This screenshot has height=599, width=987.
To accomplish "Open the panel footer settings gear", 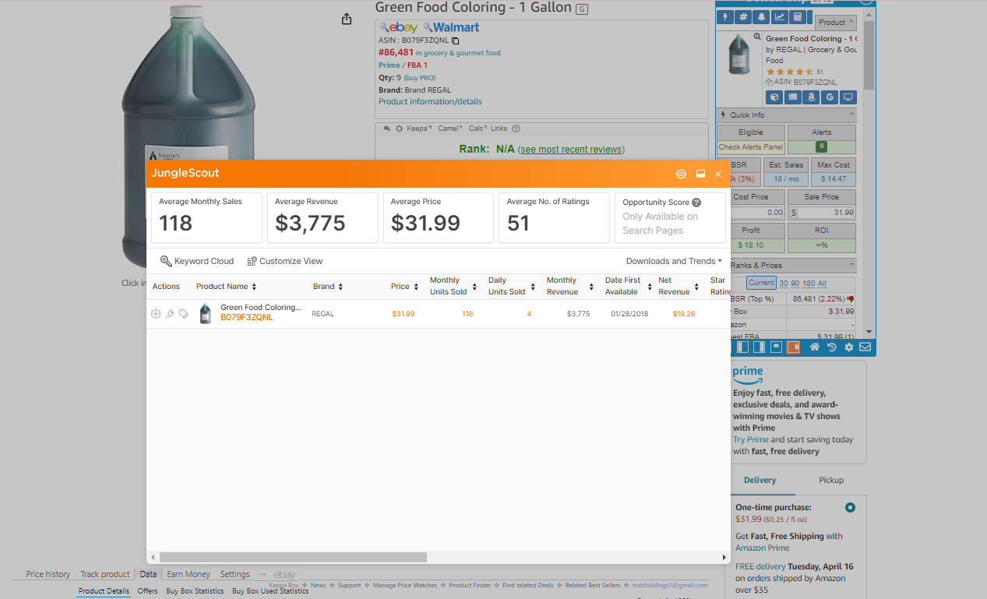I will (848, 347).
